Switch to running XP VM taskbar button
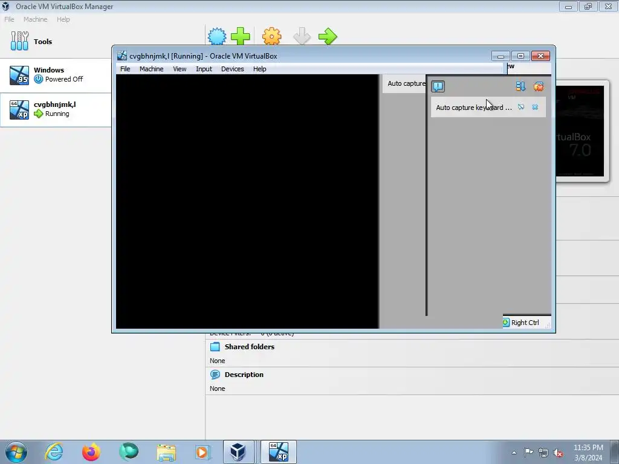The image size is (619, 464). tap(279, 452)
